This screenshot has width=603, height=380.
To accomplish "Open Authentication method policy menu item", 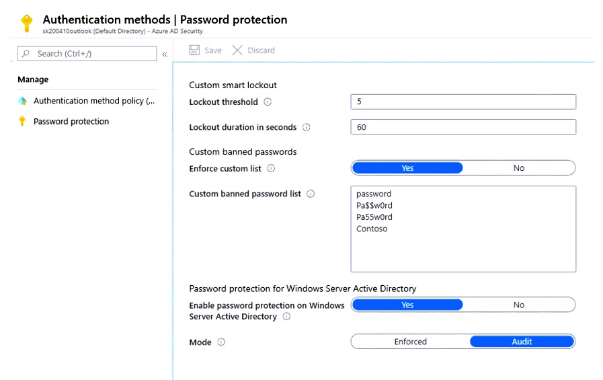I will pyautogui.click(x=93, y=101).
